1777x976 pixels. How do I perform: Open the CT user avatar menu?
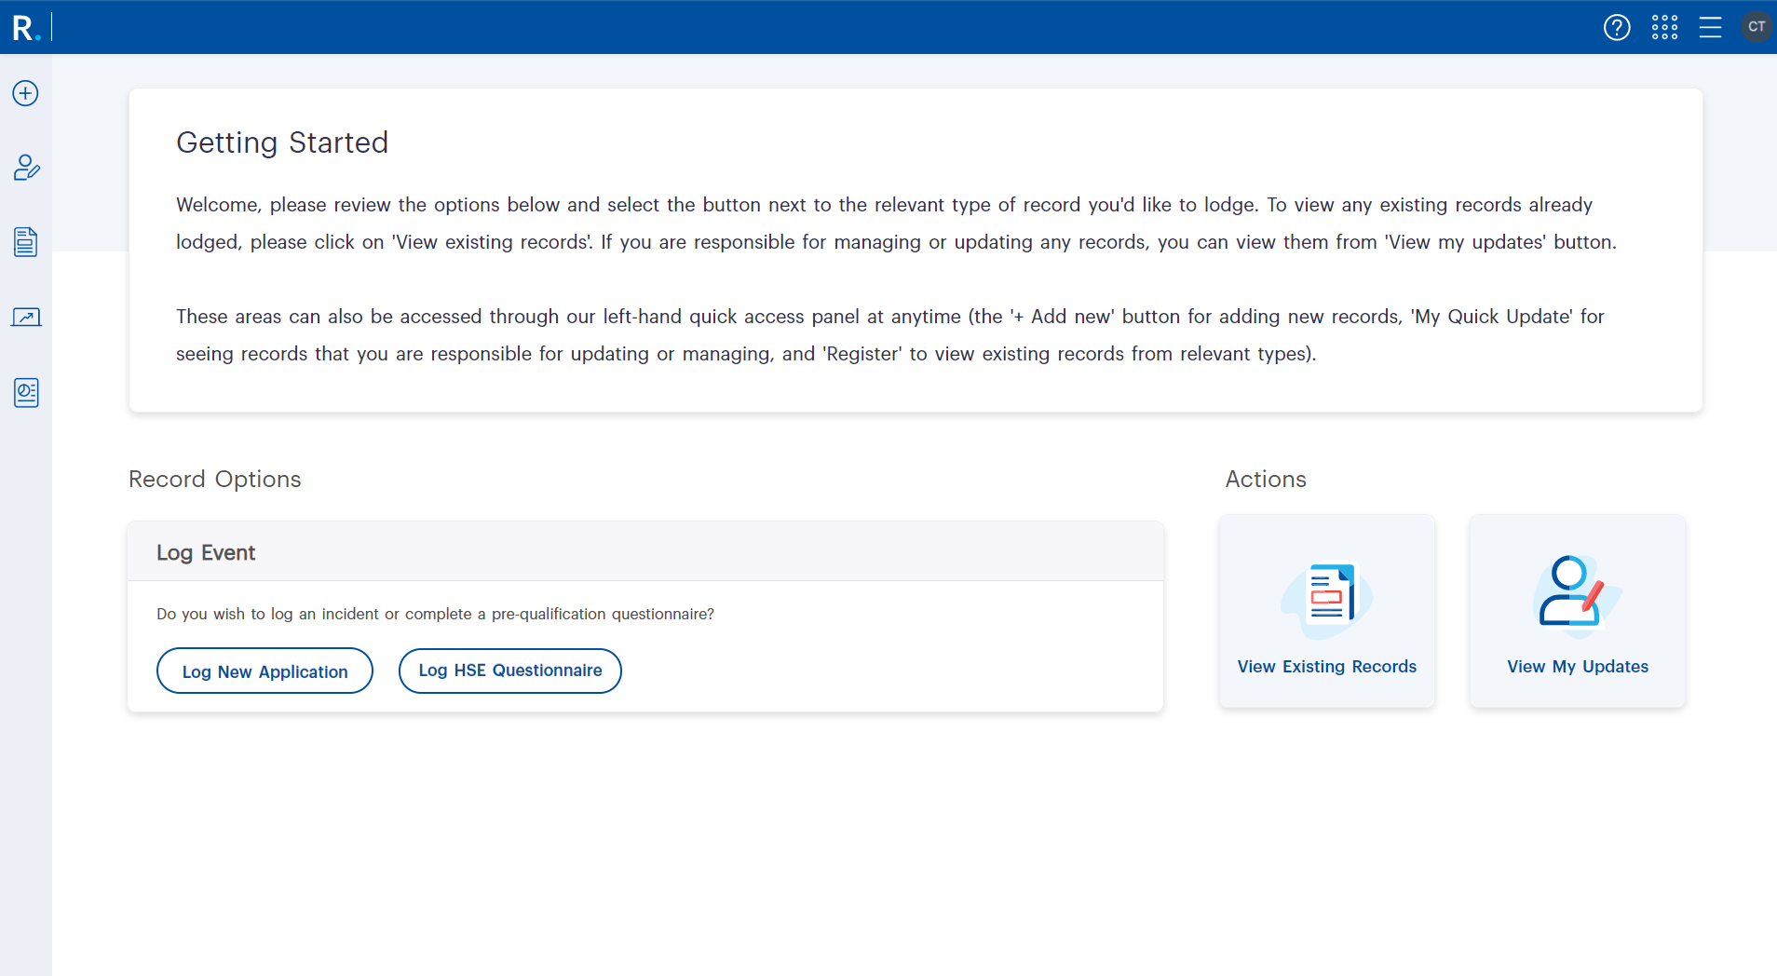[1757, 27]
